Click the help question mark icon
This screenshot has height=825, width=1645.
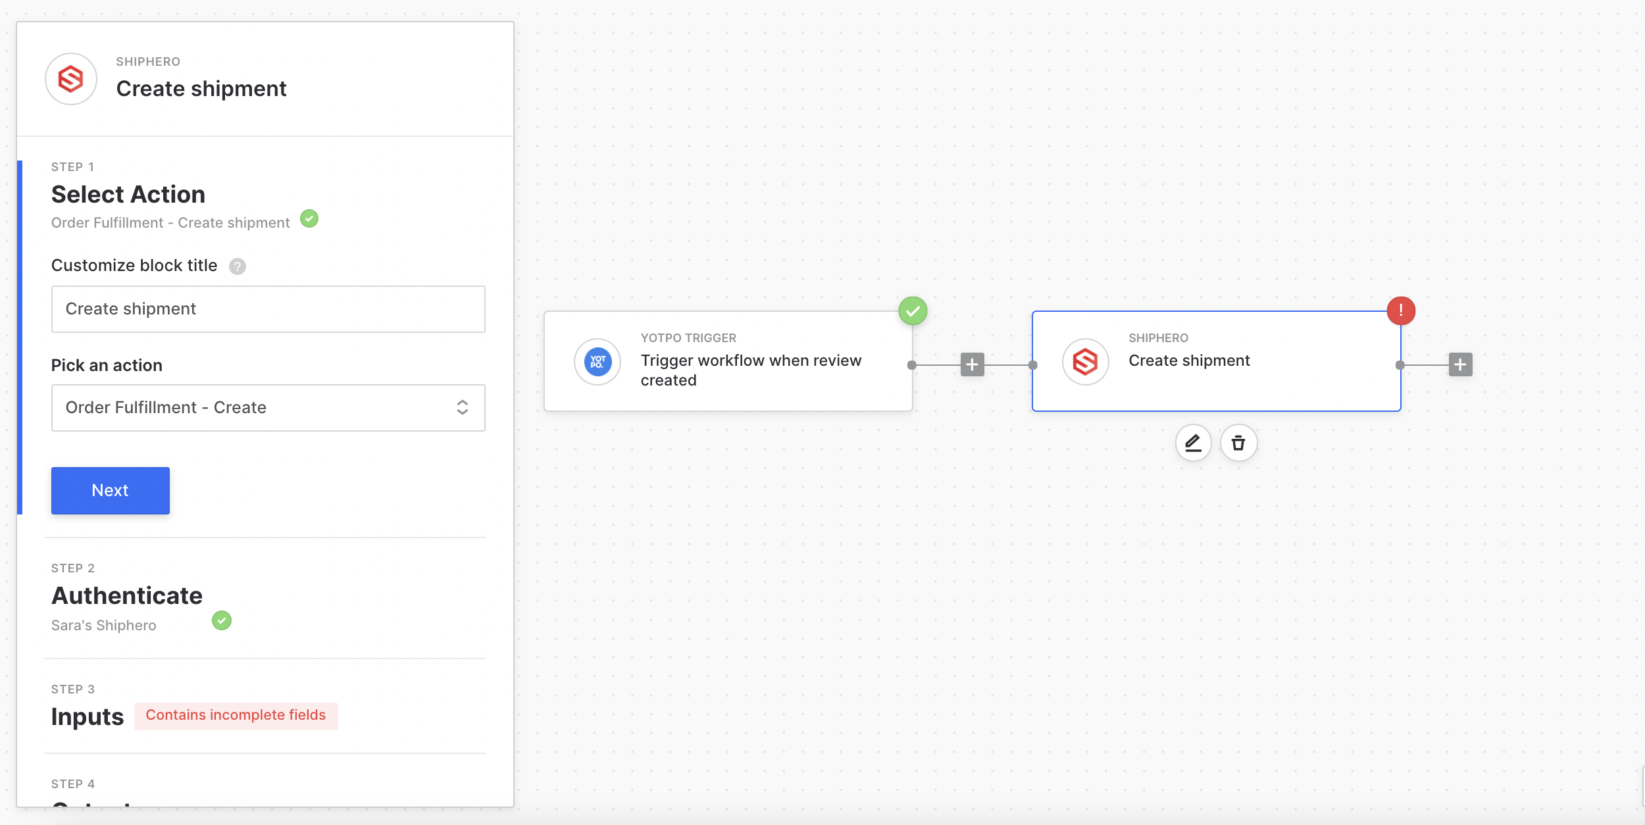(x=238, y=266)
